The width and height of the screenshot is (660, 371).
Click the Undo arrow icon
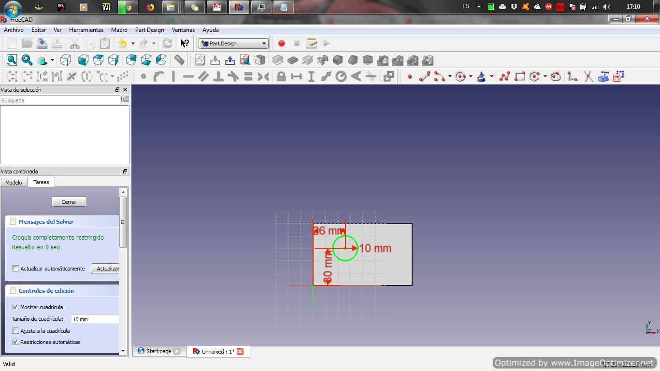(x=122, y=43)
